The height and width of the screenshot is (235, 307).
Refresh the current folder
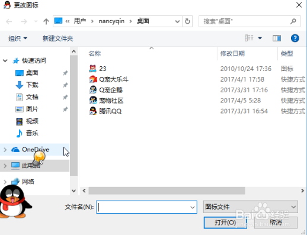[x=187, y=21]
